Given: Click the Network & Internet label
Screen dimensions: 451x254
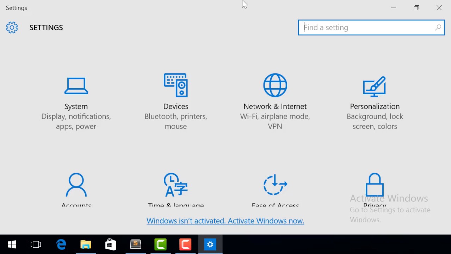Looking at the screenshot, I should (x=275, y=107).
